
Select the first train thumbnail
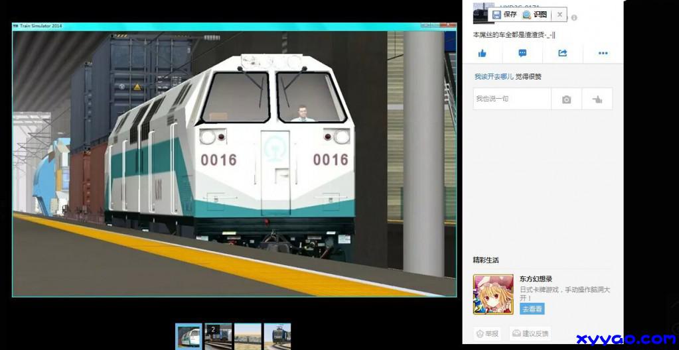point(189,335)
